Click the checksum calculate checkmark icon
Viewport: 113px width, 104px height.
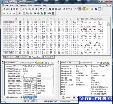pyautogui.click(x=101, y=63)
